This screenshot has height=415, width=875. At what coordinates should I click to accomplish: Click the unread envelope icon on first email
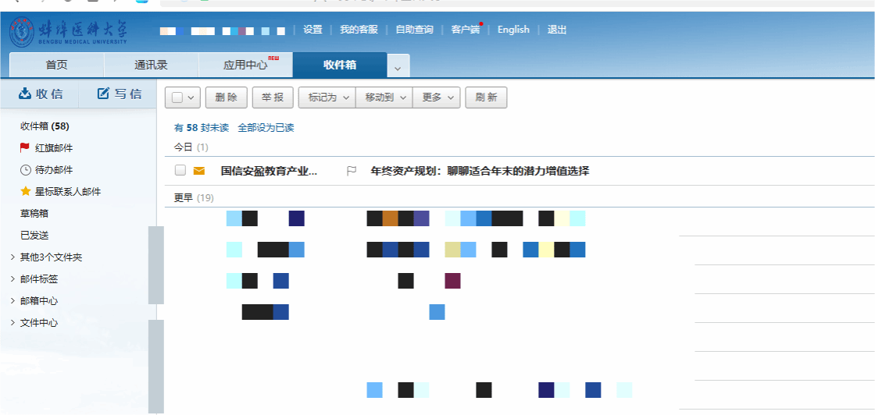199,171
